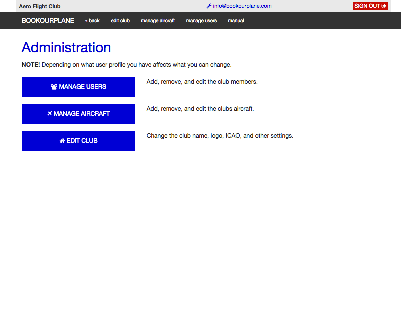Image resolution: width=401 pixels, height=315 pixels.
Task: Click the club members description text
Action: 202,82
